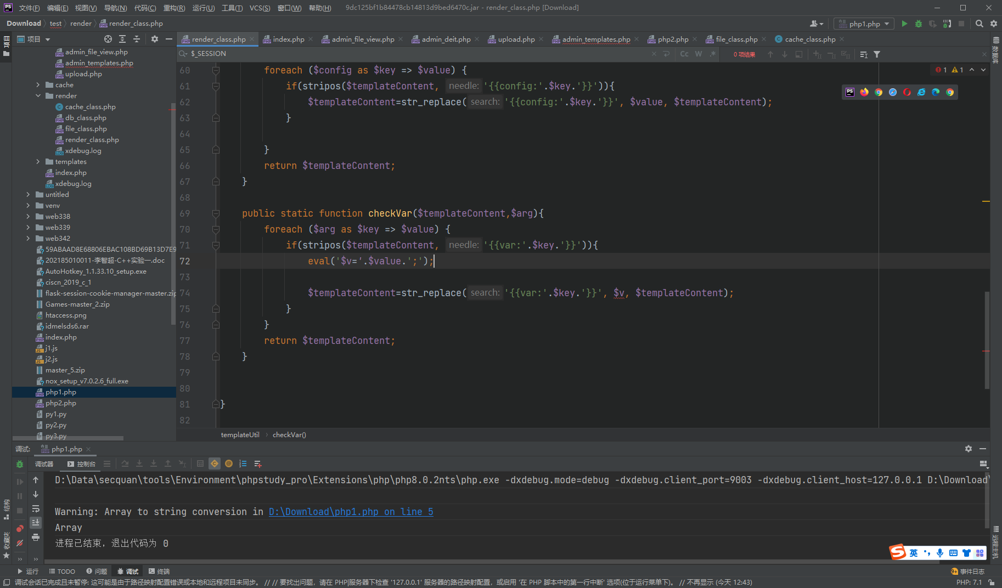Switch to 控制台 console tab

pos(81,464)
